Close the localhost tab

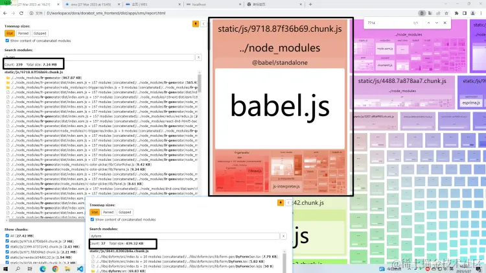click(x=240, y=5)
